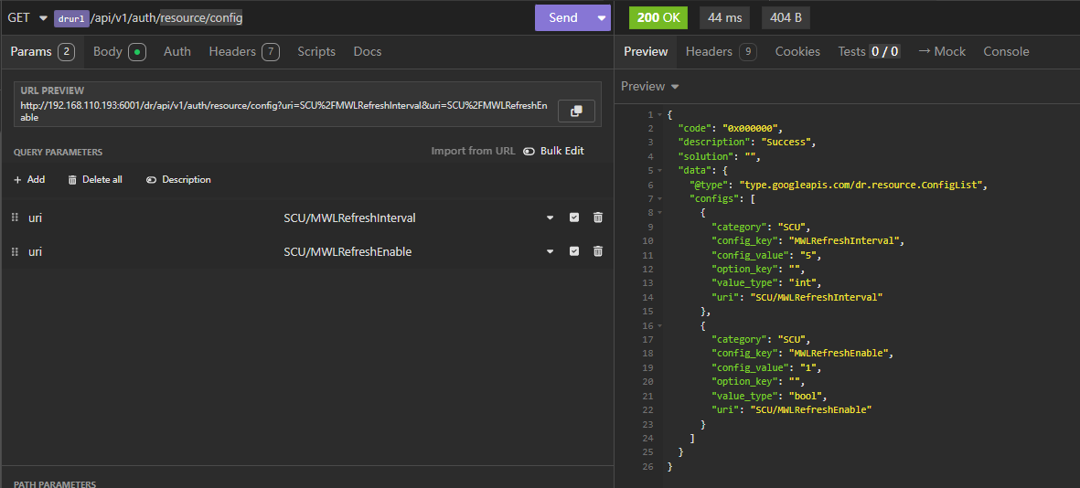
Task: Open the Send options dropdown arrow
Action: pyautogui.click(x=601, y=17)
